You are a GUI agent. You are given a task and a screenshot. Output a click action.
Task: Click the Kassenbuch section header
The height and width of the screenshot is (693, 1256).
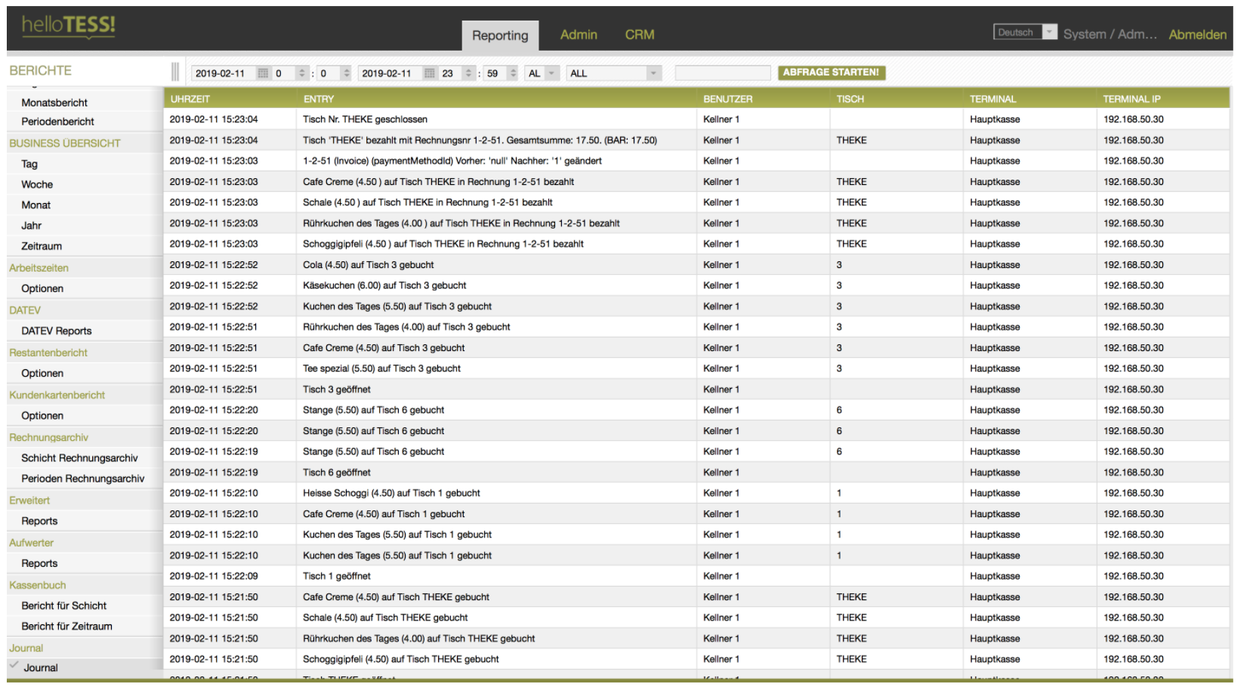pyautogui.click(x=37, y=585)
